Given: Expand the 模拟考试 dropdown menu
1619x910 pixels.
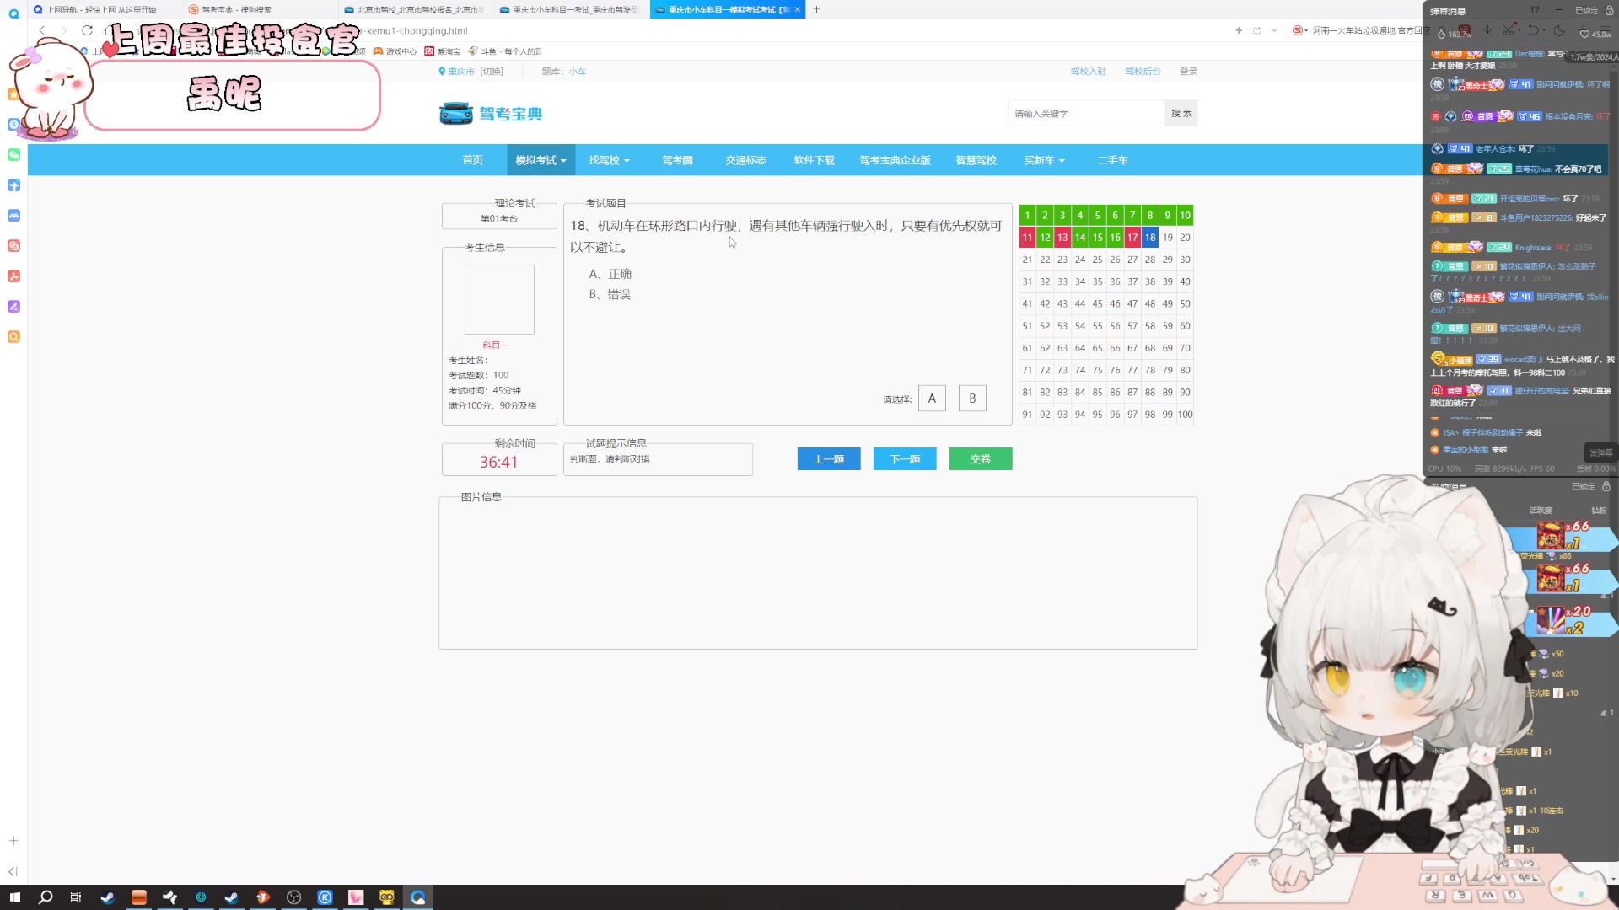Looking at the screenshot, I should click(541, 160).
